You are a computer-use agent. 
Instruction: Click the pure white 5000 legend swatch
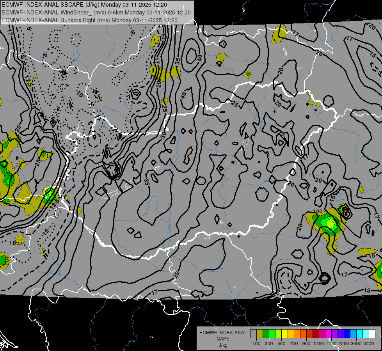point(372,333)
